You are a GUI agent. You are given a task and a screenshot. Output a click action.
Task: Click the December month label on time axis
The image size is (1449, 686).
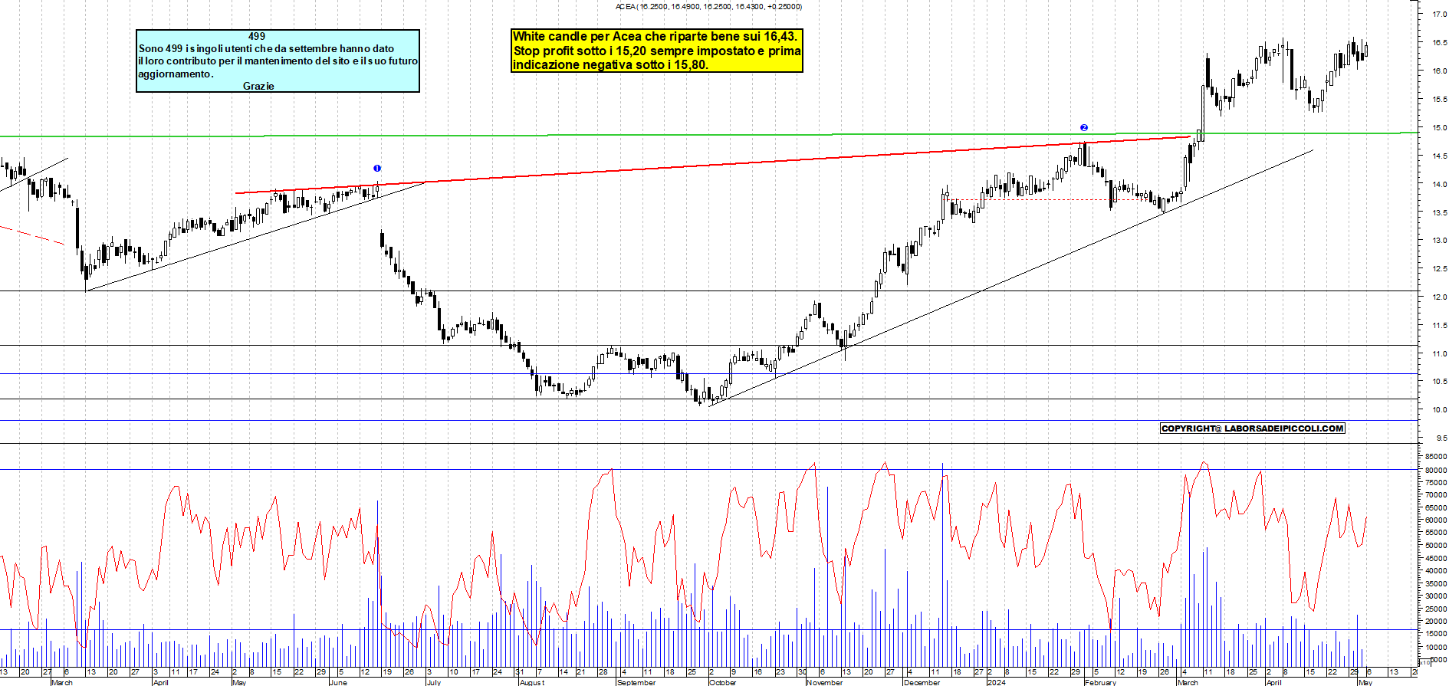[x=922, y=682]
